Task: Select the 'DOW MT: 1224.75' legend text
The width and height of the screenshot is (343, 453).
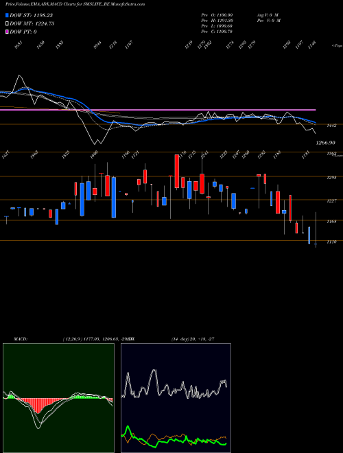Action: pos(32,24)
